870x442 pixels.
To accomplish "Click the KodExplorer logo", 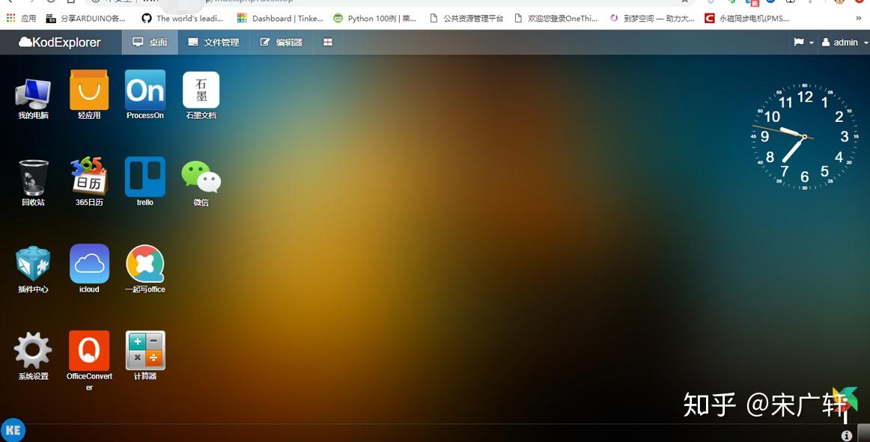I will 60,42.
